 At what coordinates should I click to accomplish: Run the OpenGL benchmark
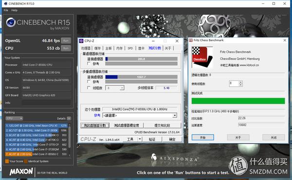[66, 40]
